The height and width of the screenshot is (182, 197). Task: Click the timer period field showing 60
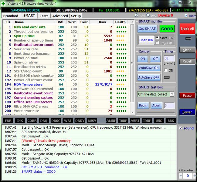(x=169, y=58)
